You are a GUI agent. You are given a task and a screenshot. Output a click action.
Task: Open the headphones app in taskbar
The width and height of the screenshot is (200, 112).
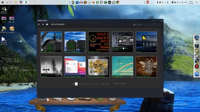point(81,2)
